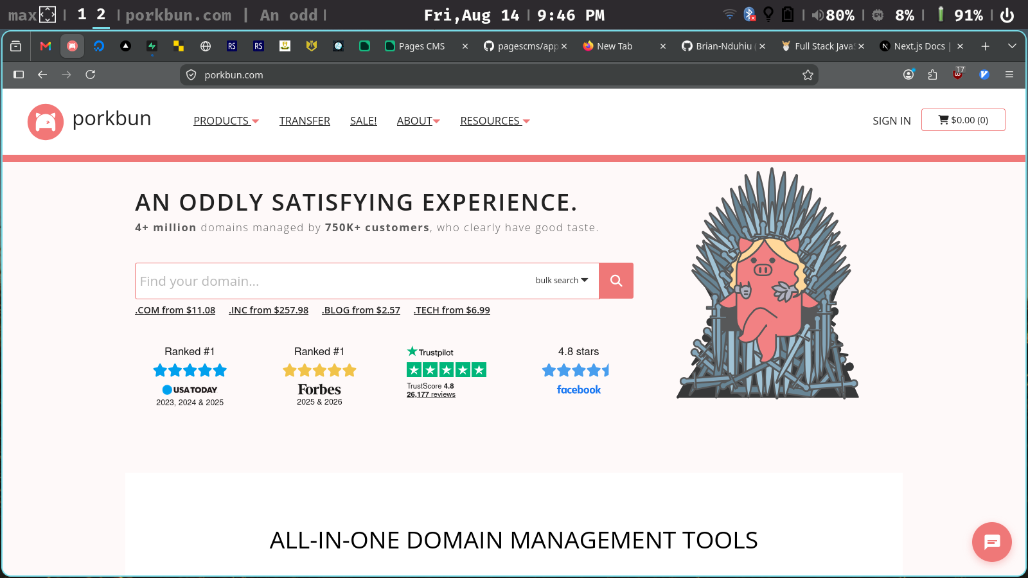Click the Bluetooth icon in the status bar

(x=749, y=15)
